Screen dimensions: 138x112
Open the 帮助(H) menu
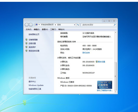point(61,29)
